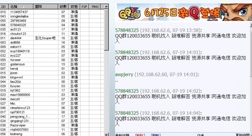The height and width of the screenshot is (136, 252).
Task: Select player doll666 row
Action: pos(52,42)
